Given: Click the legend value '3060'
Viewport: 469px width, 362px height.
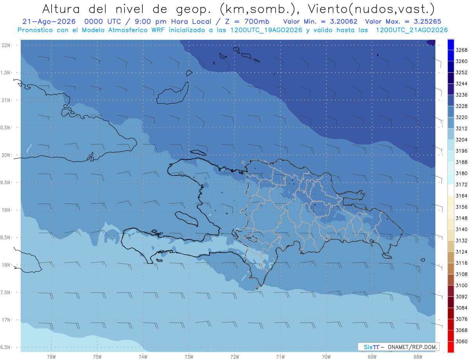Looking at the screenshot, I should point(462,341).
